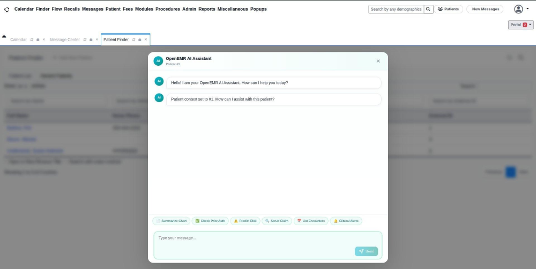536x269 pixels.
Task: Click the Patients button
Action: click(x=449, y=9)
